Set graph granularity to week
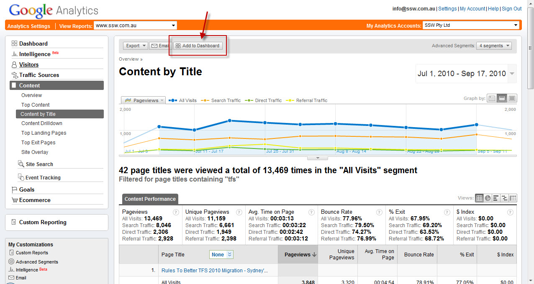The image size is (534, 284). click(x=502, y=98)
